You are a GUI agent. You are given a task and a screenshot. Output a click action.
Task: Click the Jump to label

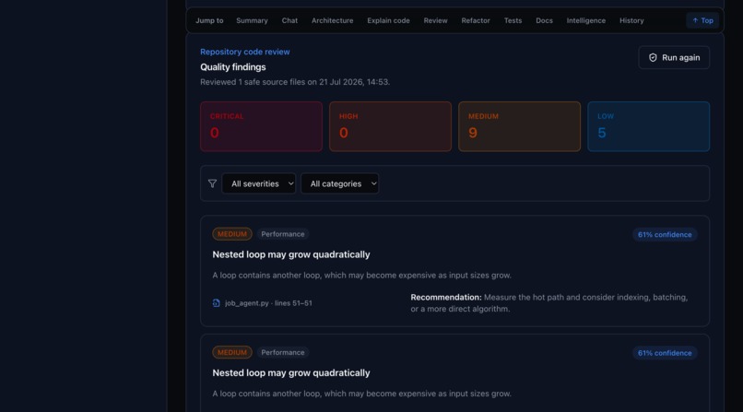209,20
